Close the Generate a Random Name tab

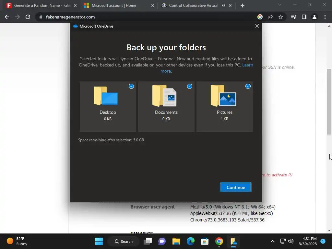[x=75, y=6]
